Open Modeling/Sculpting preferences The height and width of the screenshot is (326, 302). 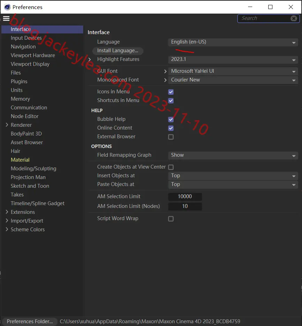(33, 169)
